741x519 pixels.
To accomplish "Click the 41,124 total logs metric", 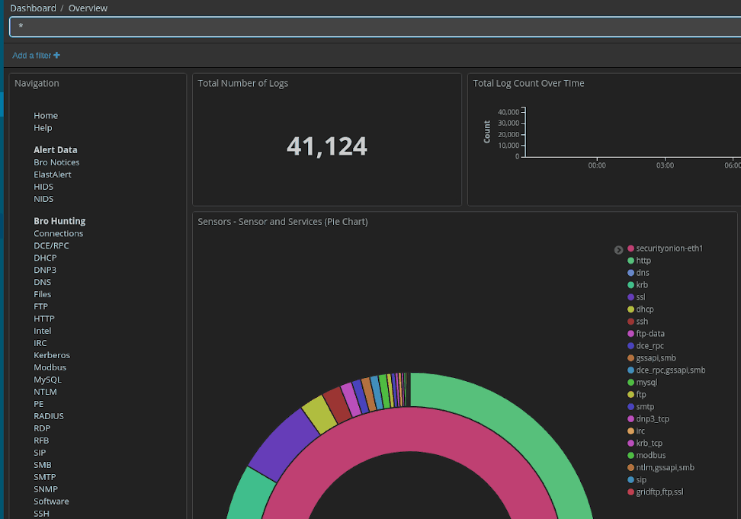I will pos(327,146).
